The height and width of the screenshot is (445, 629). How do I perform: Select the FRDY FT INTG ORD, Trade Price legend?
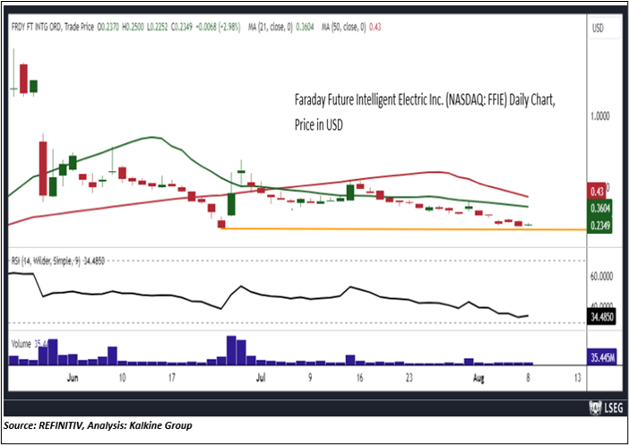point(52,27)
